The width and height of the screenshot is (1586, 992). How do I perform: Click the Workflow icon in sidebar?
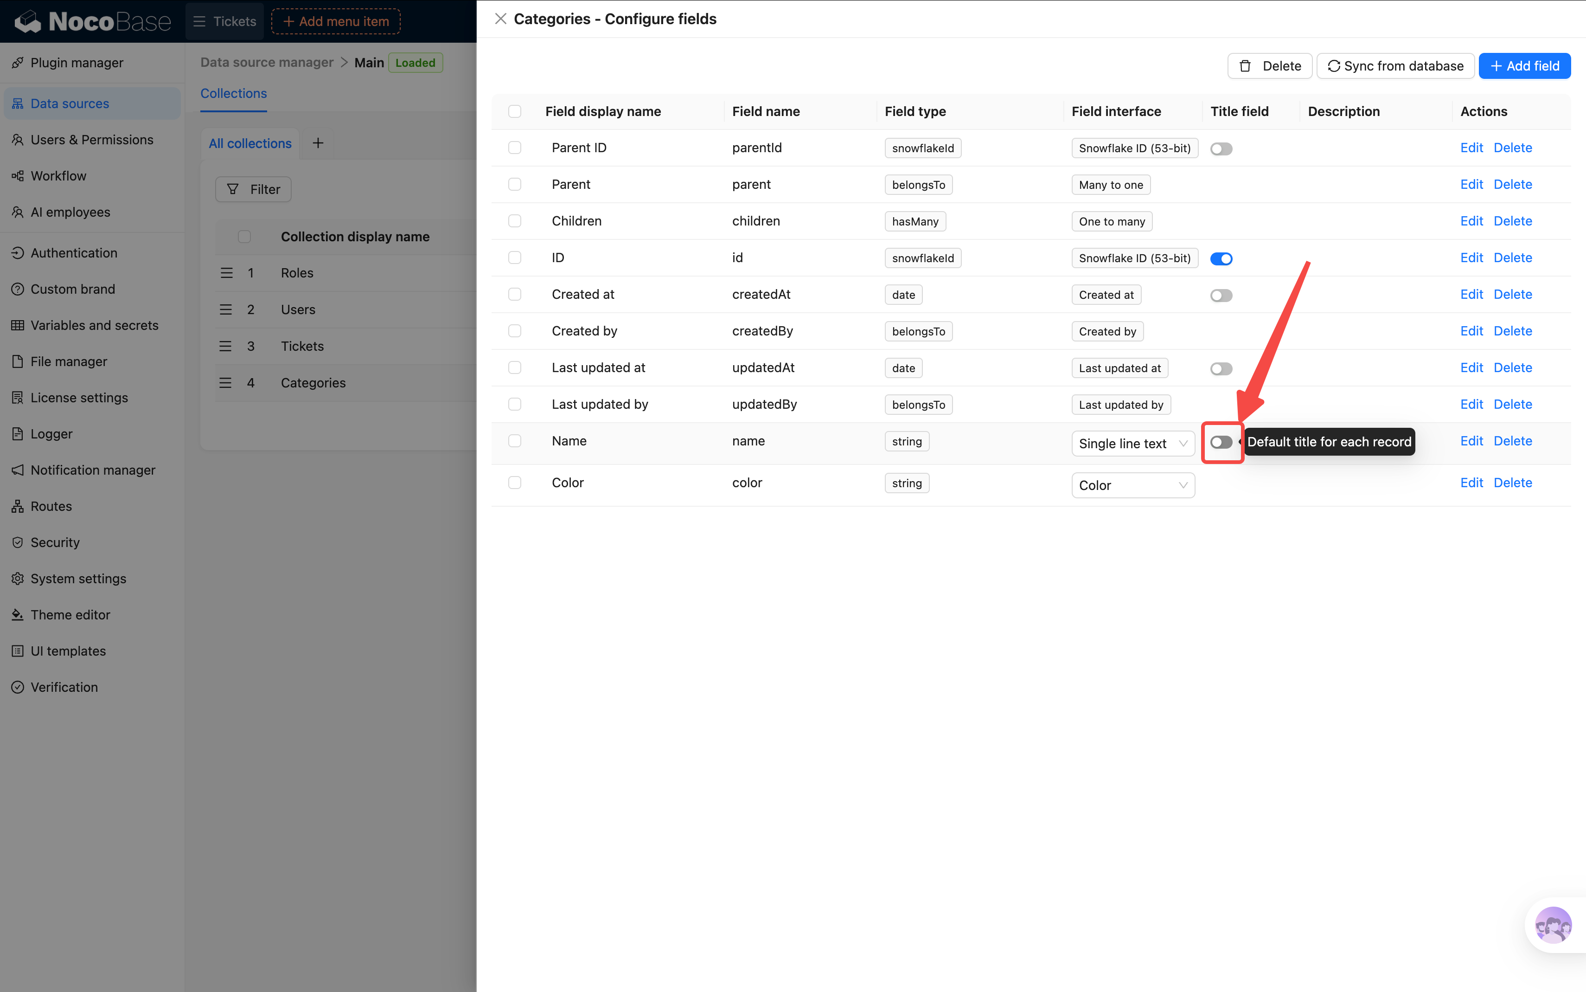18,176
